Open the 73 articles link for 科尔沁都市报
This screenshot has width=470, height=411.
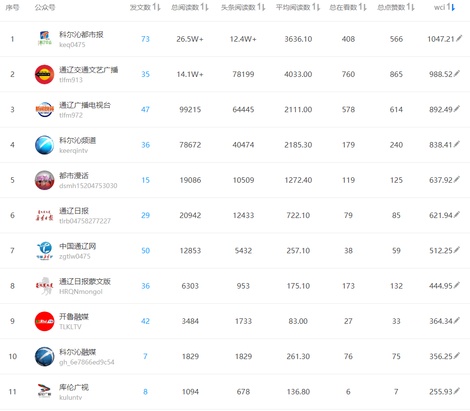click(x=145, y=39)
